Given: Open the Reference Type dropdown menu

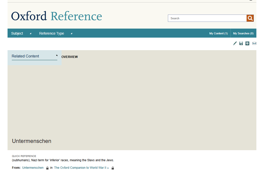Looking at the screenshot, I should (x=56, y=33).
